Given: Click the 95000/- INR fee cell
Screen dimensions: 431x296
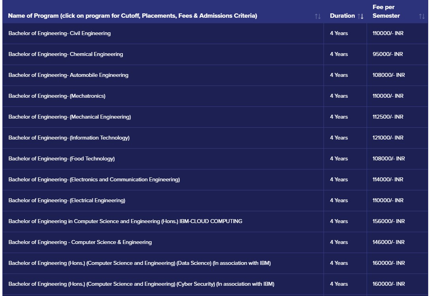Looking at the screenshot, I should point(388,54).
